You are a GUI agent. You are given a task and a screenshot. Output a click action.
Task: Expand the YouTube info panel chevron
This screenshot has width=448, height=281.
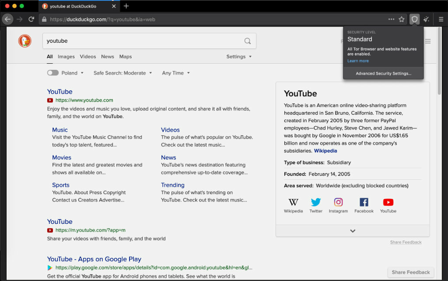click(x=353, y=231)
